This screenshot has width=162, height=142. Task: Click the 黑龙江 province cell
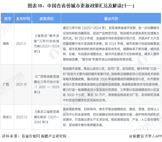(x=7, y=117)
